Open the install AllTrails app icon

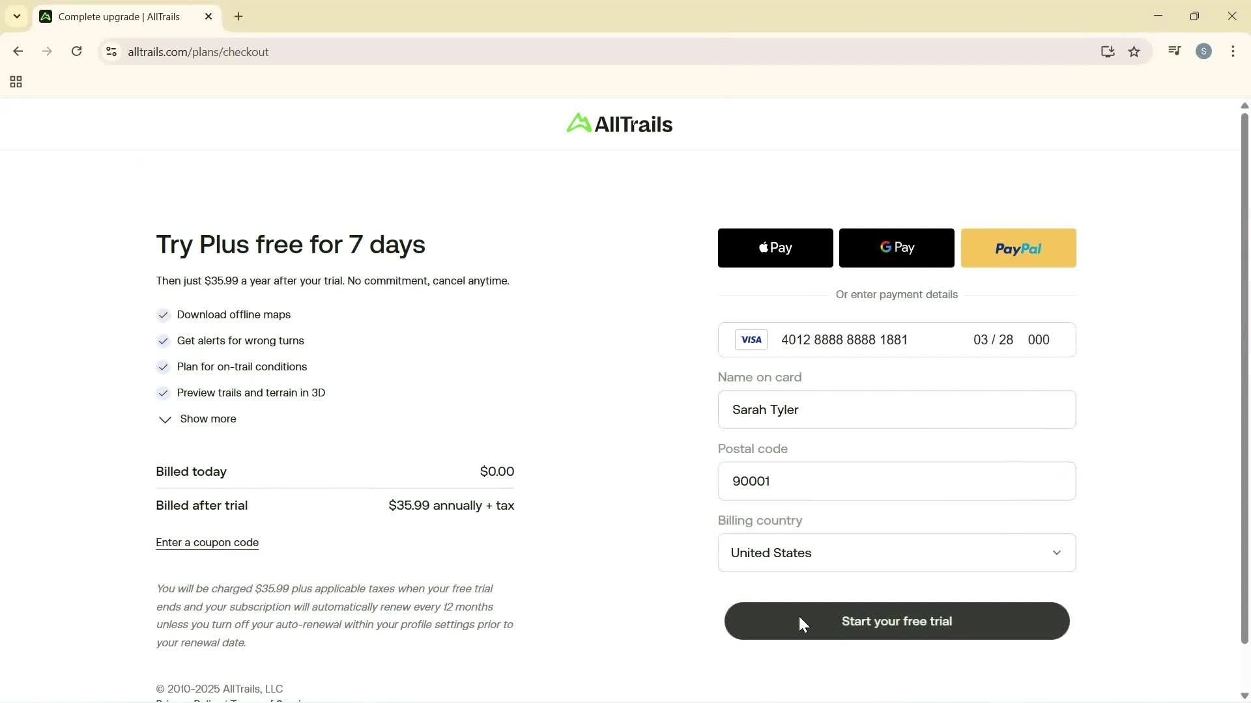1108,51
